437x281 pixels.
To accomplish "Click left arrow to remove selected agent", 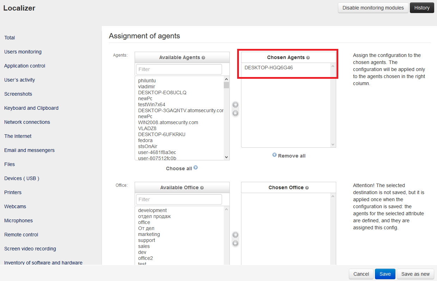I will 235,113.
